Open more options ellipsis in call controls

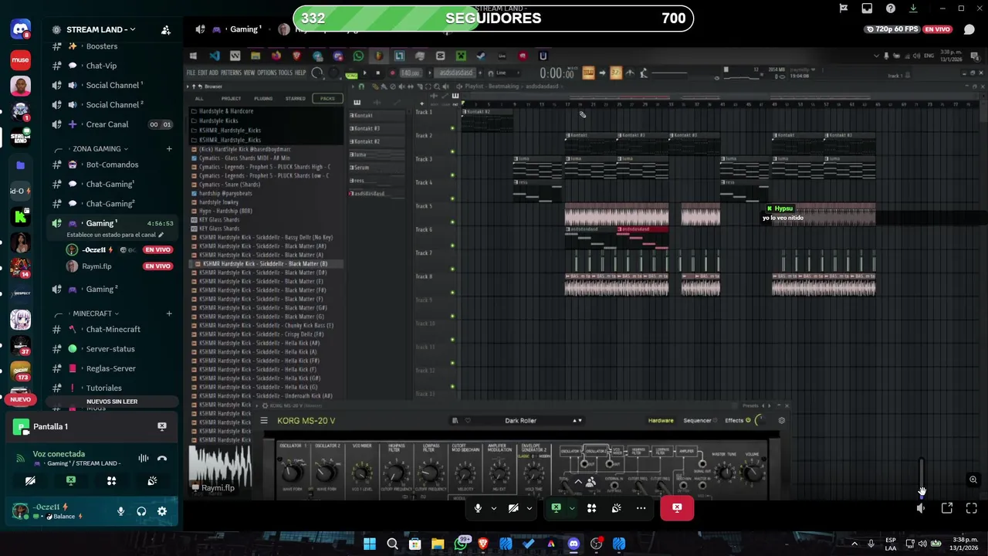(x=641, y=508)
